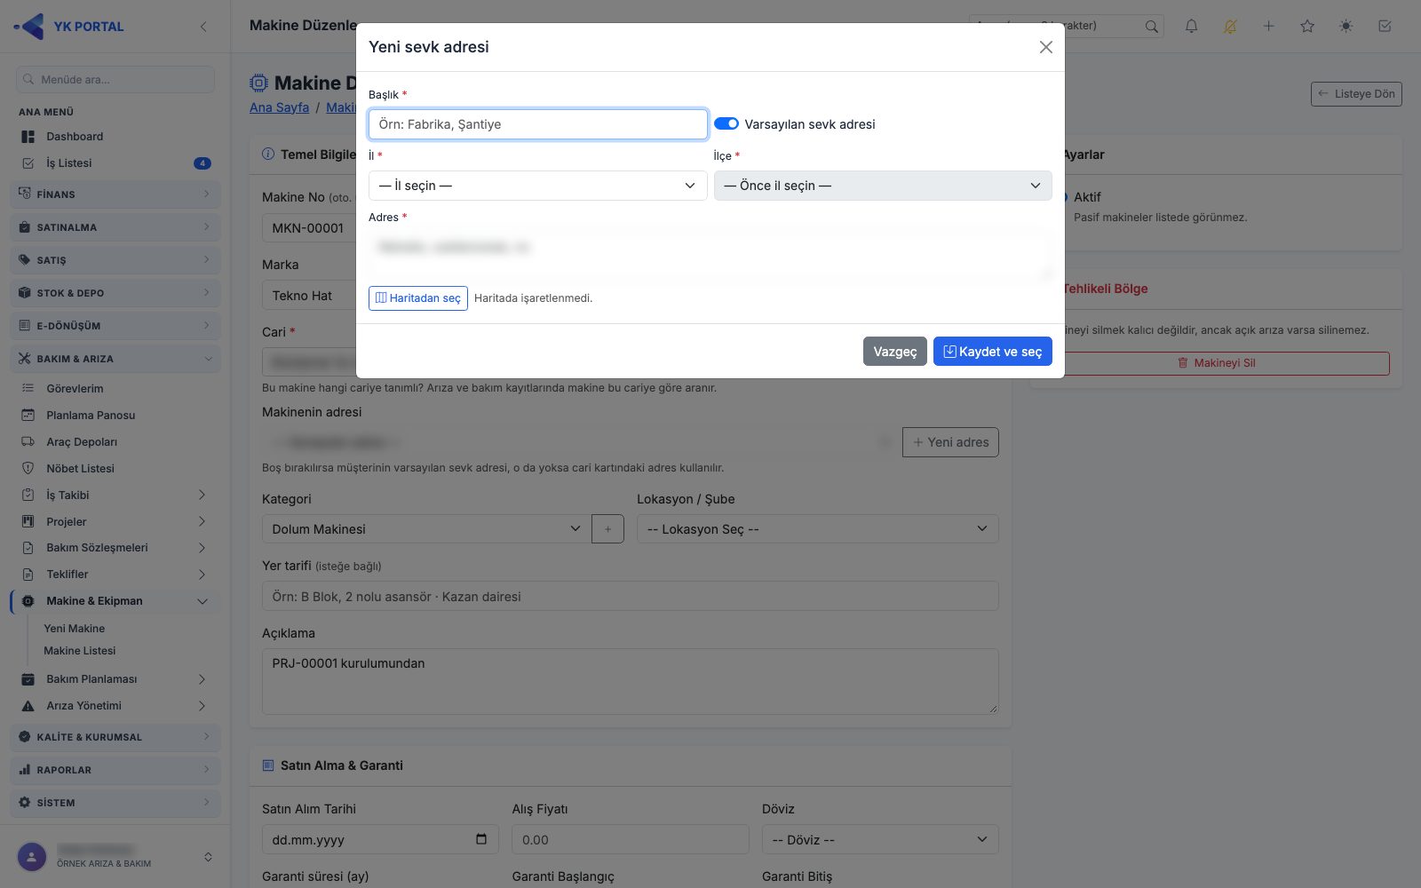This screenshot has height=888, width=1421.
Task: Click Kaydet ve seç button
Action: (x=992, y=352)
